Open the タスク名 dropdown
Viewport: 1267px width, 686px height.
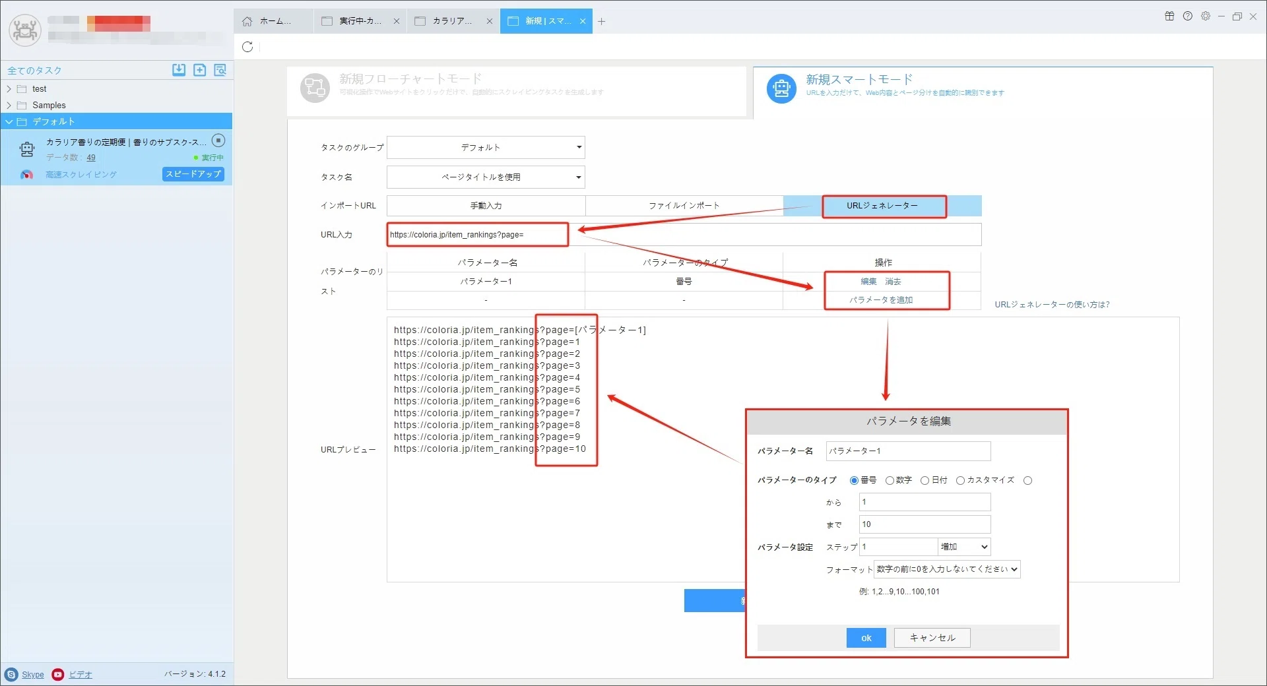coord(486,177)
